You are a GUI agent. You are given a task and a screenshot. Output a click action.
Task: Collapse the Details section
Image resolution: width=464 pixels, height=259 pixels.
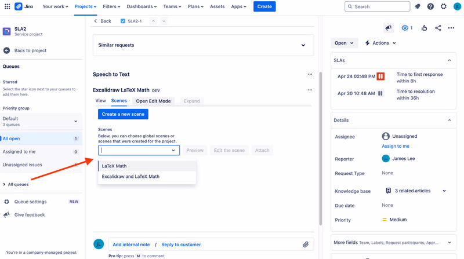click(x=449, y=121)
